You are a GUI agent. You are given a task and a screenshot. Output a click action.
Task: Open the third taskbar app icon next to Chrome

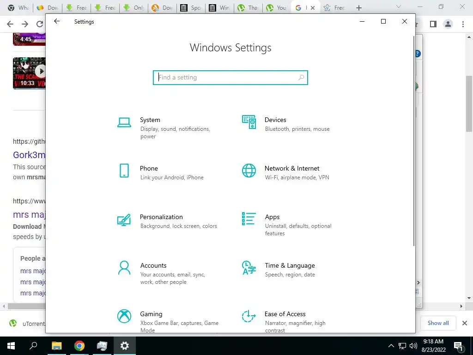tap(102, 346)
